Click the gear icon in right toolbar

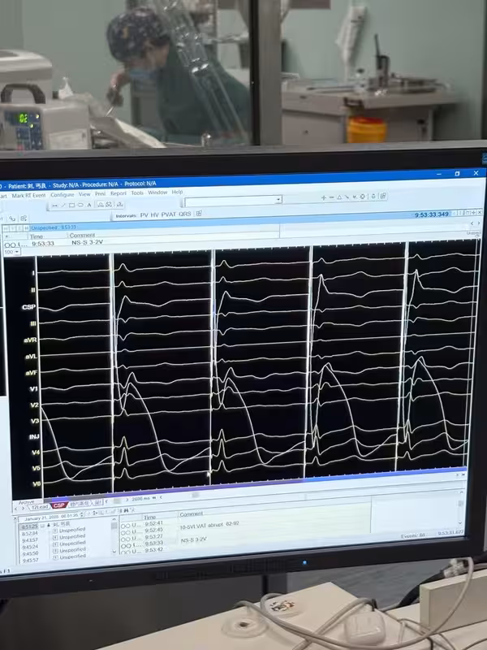pyautogui.click(x=362, y=197)
